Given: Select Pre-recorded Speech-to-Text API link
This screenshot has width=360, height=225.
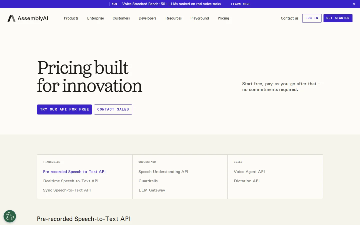Looking at the screenshot, I should 74,172.
